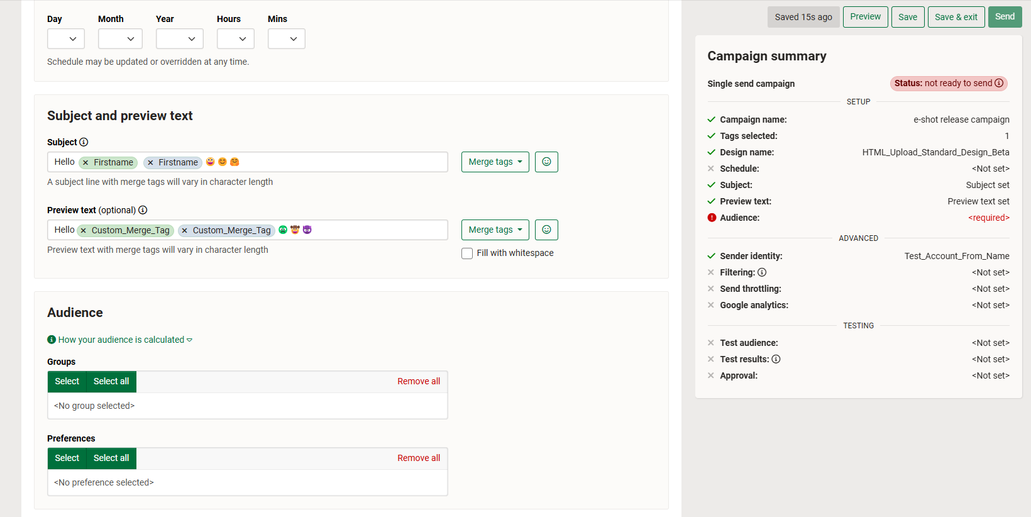Click Remove all in Preferences

(x=419, y=458)
